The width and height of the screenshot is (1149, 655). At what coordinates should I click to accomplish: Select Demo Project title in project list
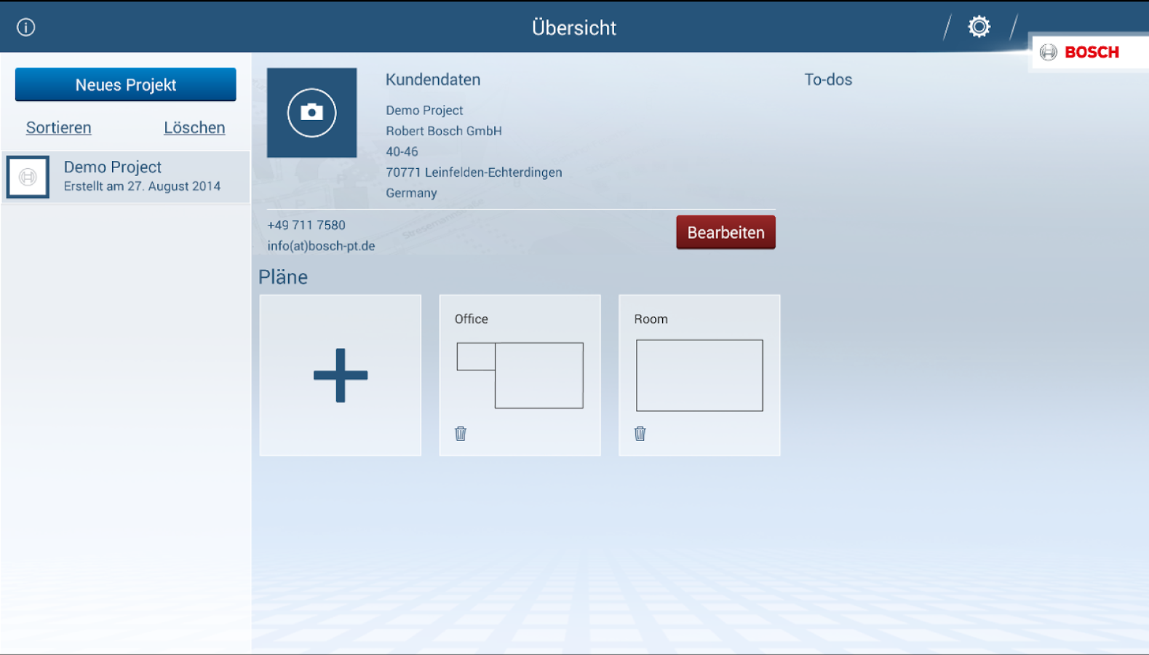(x=113, y=167)
